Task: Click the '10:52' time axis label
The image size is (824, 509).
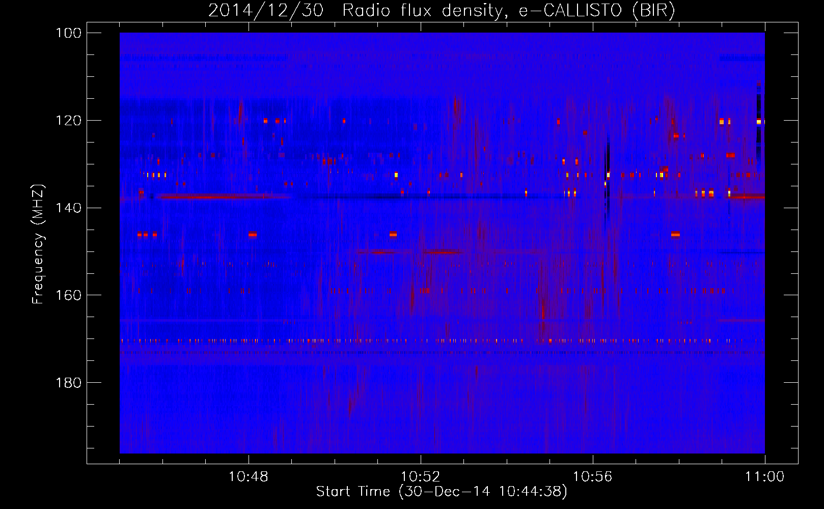Action: point(421,477)
